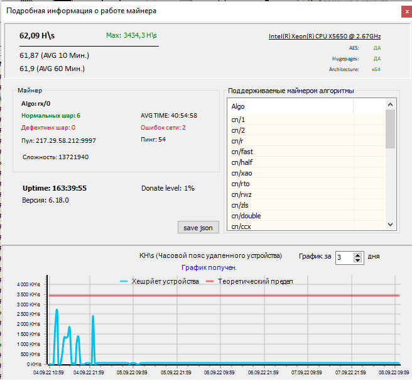This screenshot has height=380, width=412.
Task: Click the graph days number field
Action: pyautogui.click(x=344, y=257)
